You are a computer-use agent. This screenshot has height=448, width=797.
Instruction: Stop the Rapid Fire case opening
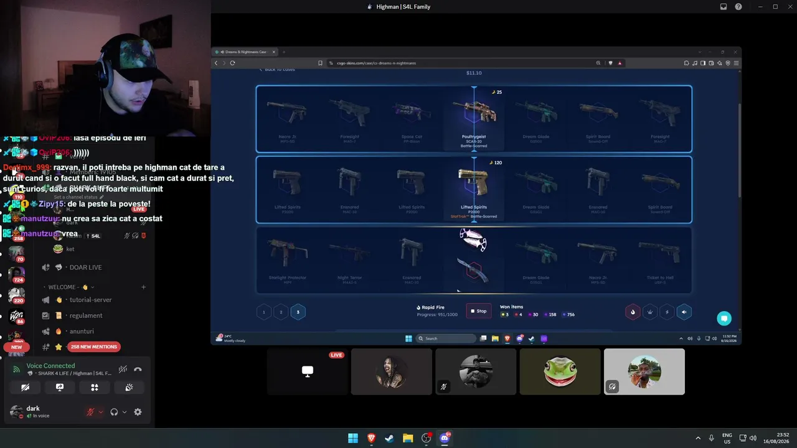point(479,311)
